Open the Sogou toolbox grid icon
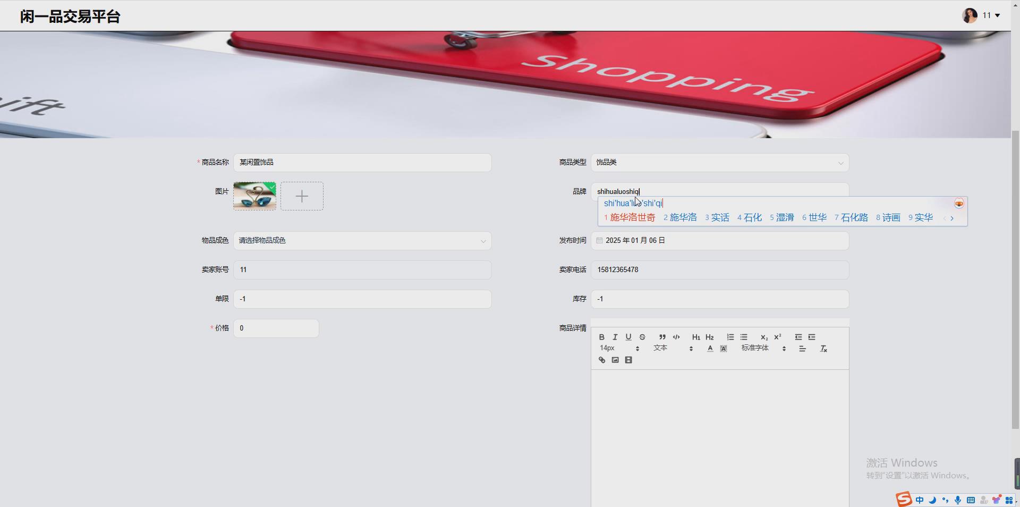The image size is (1020, 507). click(1009, 500)
